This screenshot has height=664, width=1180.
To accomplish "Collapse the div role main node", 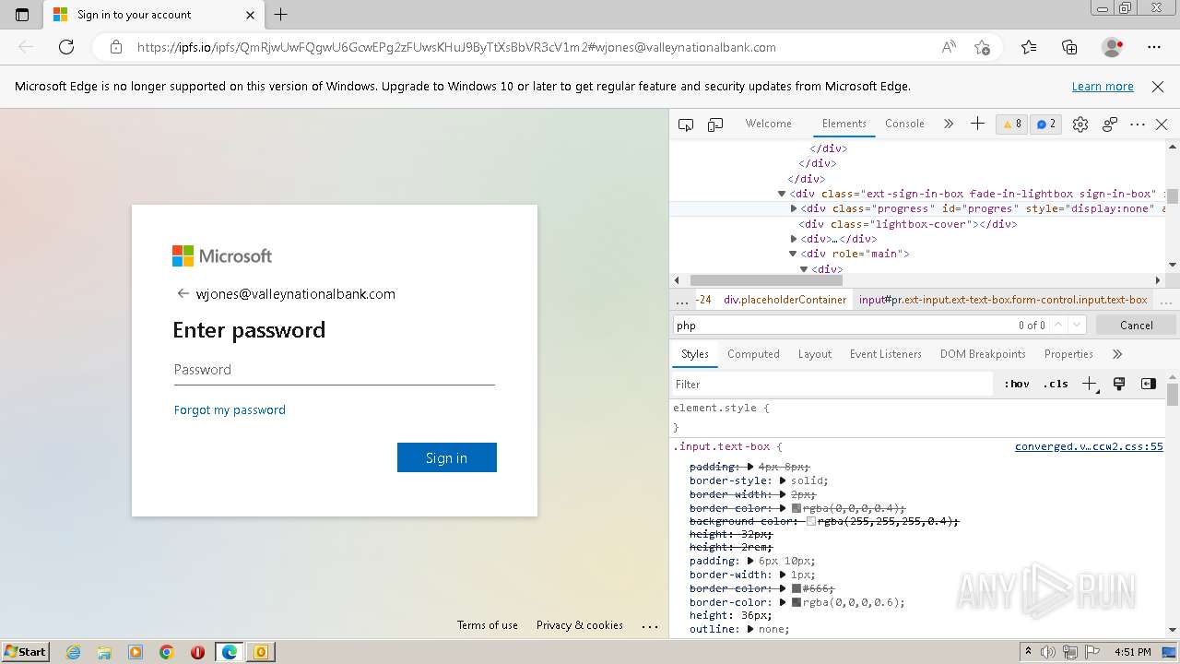I will tap(793, 254).
